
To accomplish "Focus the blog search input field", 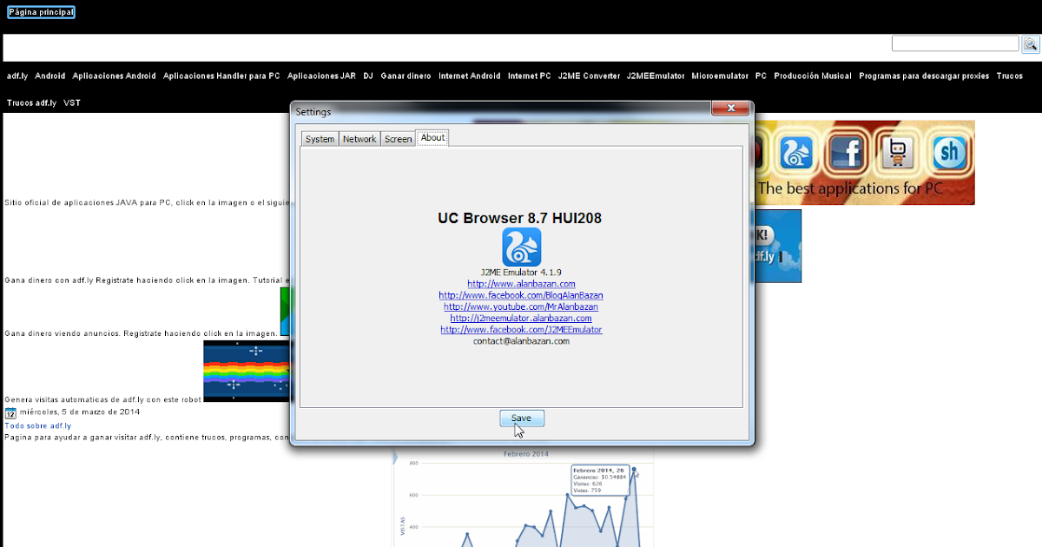I will 955,43.
